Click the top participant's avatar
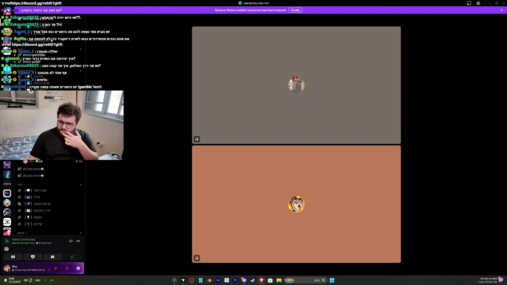Viewport: 507px width, 285px height. click(x=296, y=84)
